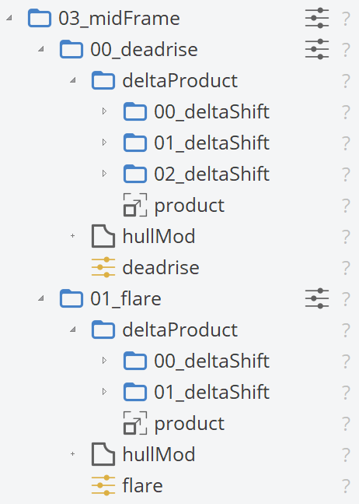Collapse the 03_midFrame folder

9,18
